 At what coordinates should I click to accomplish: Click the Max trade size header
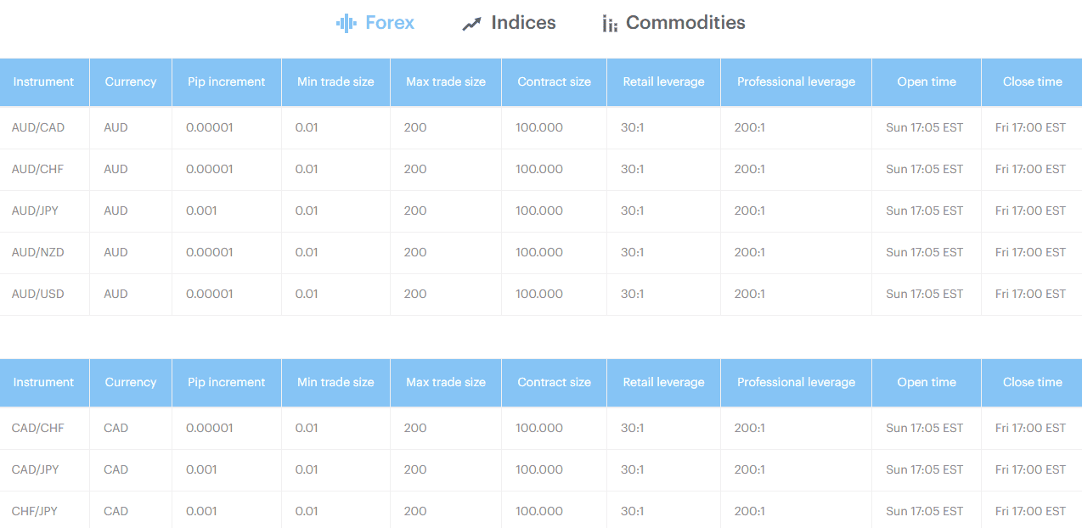pyautogui.click(x=445, y=81)
